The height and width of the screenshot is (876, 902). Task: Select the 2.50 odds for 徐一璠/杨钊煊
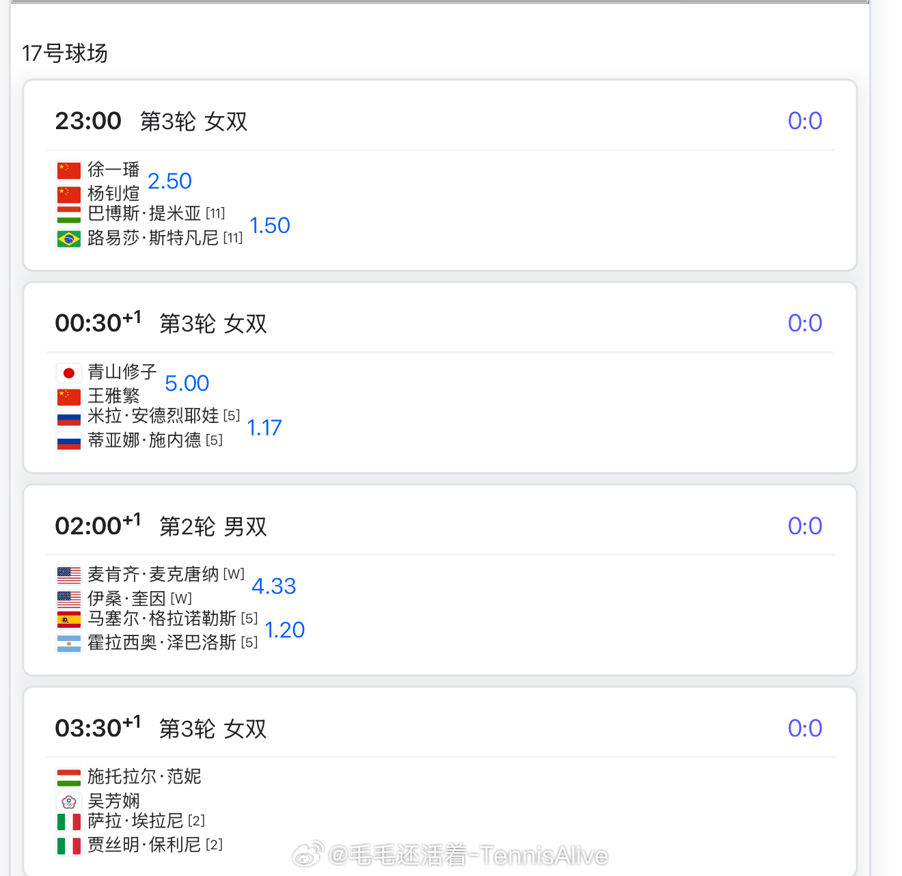click(169, 181)
